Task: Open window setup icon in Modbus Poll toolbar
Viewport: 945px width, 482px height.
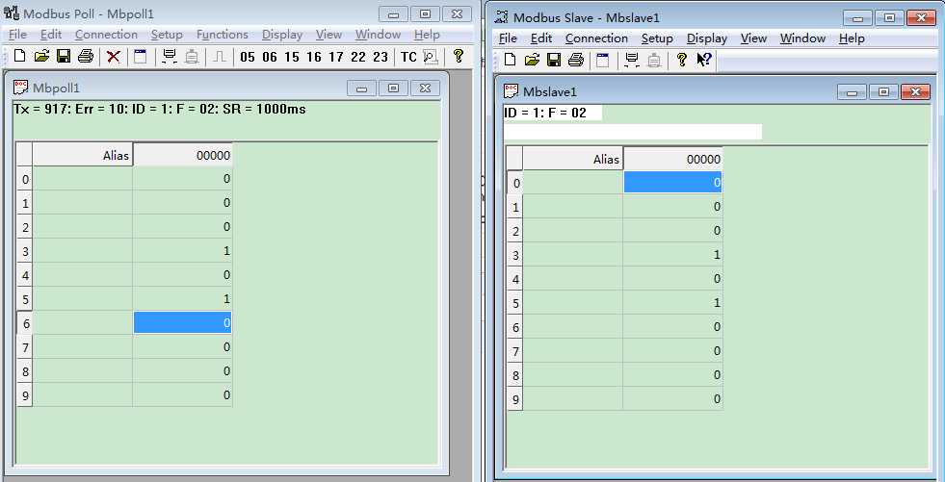Action: pyautogui.click(x=141, y=57)
